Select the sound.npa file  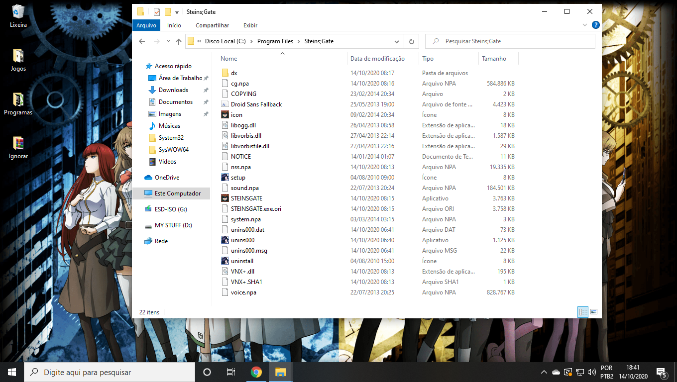(245, 188)
